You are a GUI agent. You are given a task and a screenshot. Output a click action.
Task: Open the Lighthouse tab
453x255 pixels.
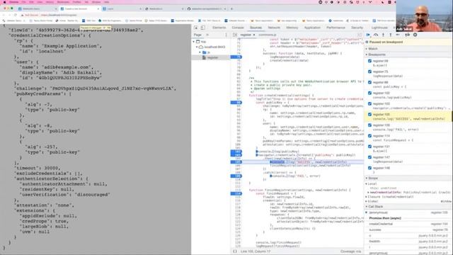(x=379, y=28)
